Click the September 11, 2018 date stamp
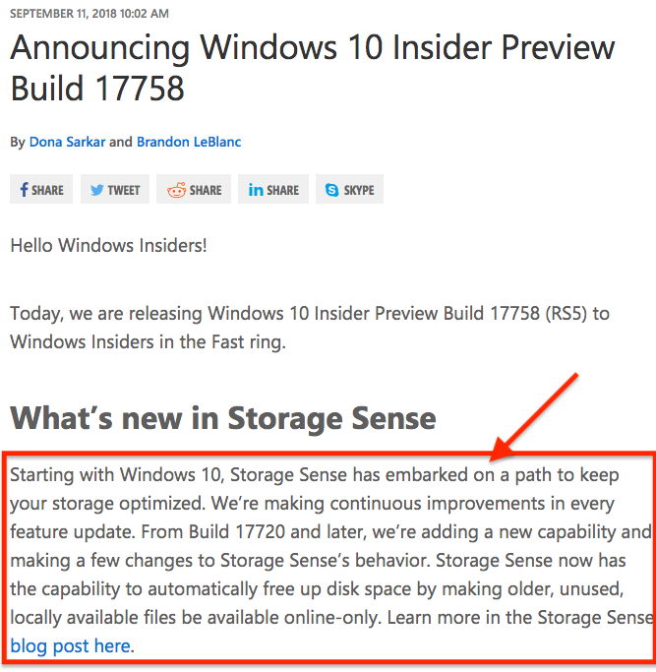Viewport: 656px width, 672px height. (89, 14)
